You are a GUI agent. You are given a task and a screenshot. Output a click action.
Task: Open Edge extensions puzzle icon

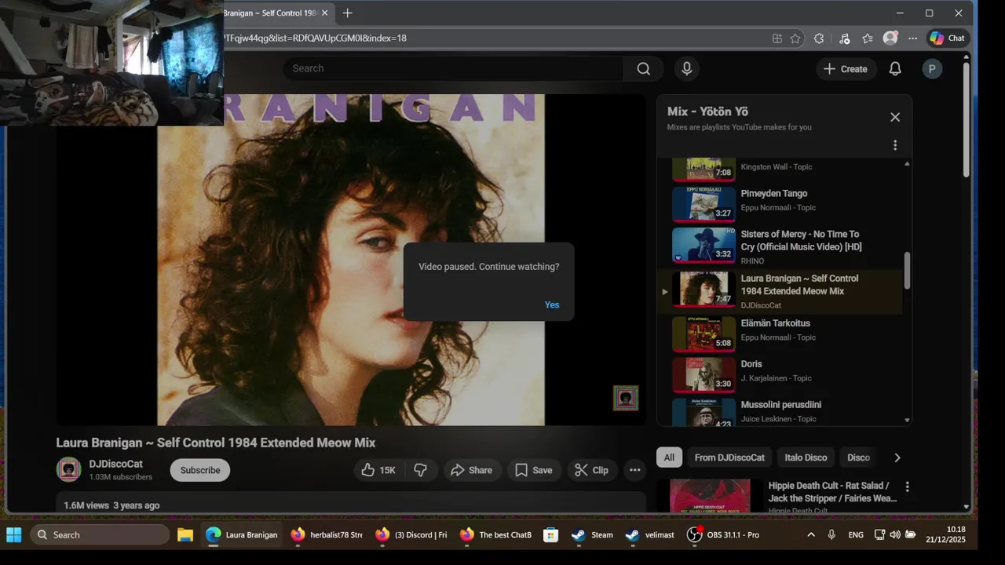[819, 38]
